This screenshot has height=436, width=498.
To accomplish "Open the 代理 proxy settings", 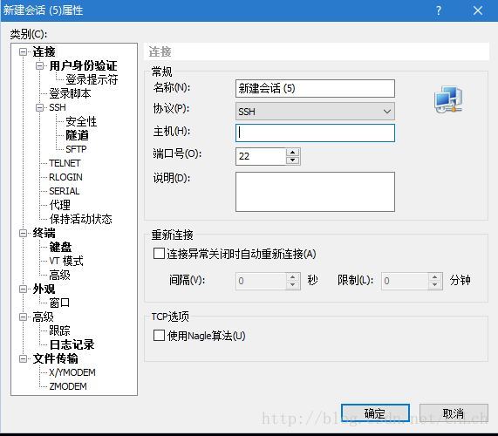I will click(59, 205).
